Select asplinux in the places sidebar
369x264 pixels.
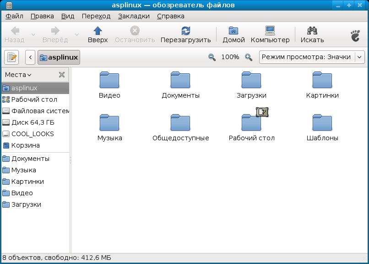tap(35, 88)
